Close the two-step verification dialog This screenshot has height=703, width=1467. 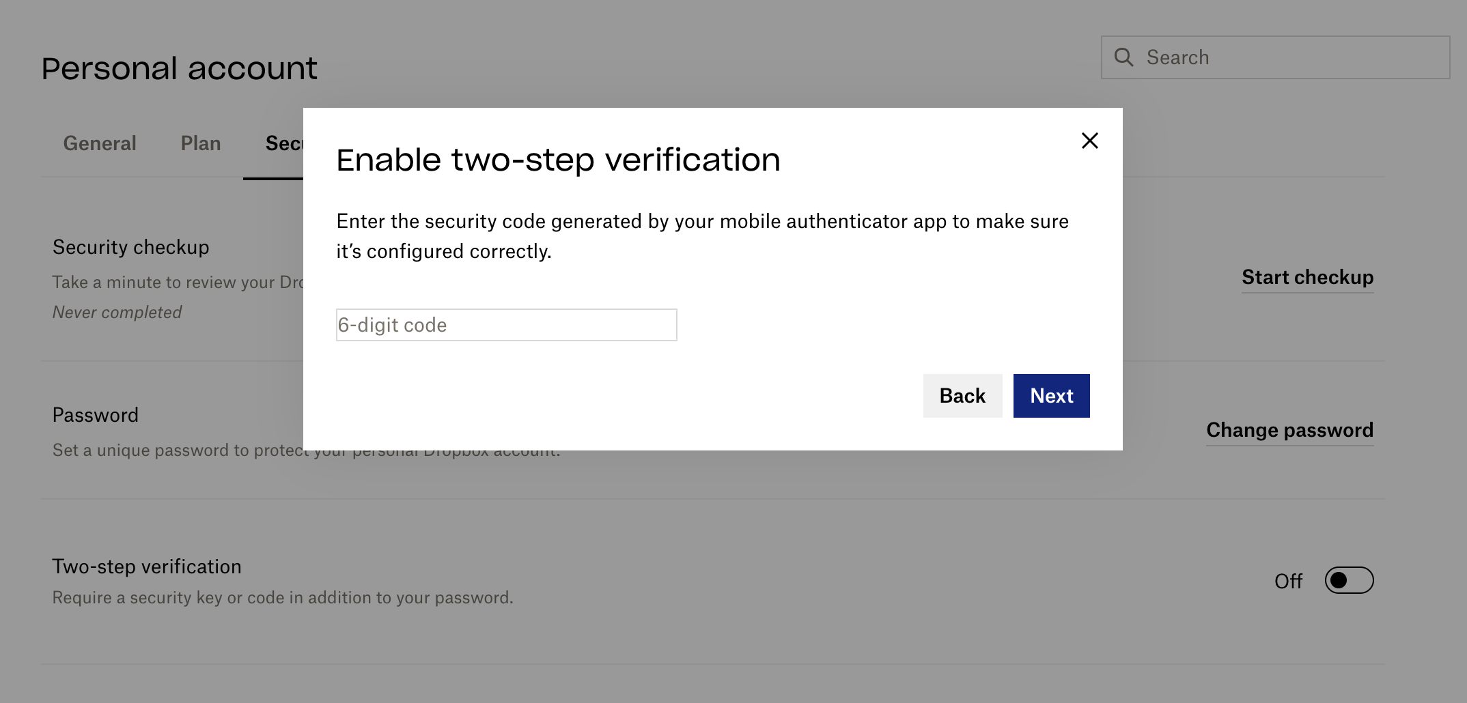coord(1089,141)
